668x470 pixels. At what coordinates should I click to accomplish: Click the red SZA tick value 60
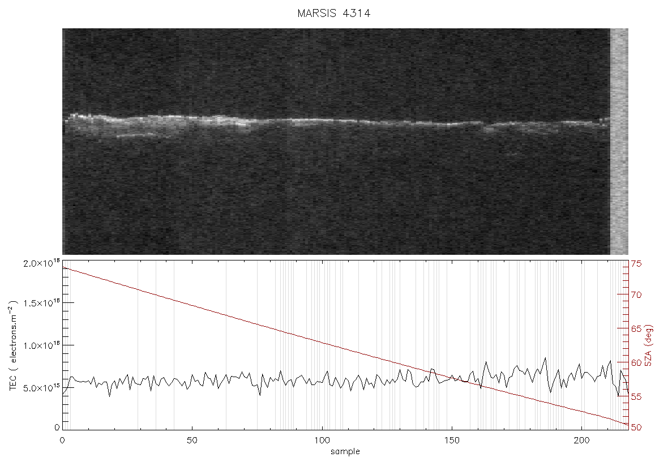point(636,362)
